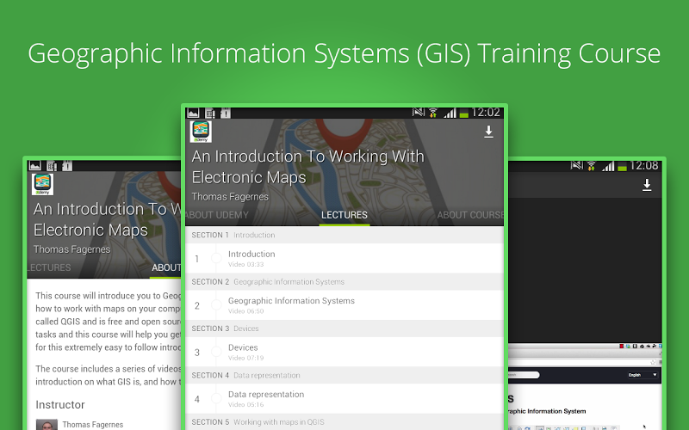Open the English language dropdown in right phone
The image size is (689, 430).
pos(642,375)
